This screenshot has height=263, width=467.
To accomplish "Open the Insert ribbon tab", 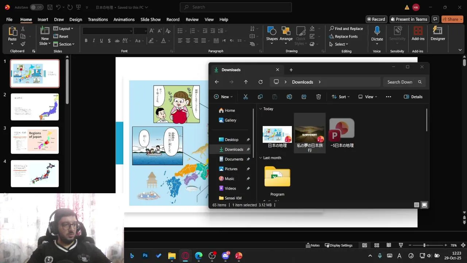I will point(43,19).
